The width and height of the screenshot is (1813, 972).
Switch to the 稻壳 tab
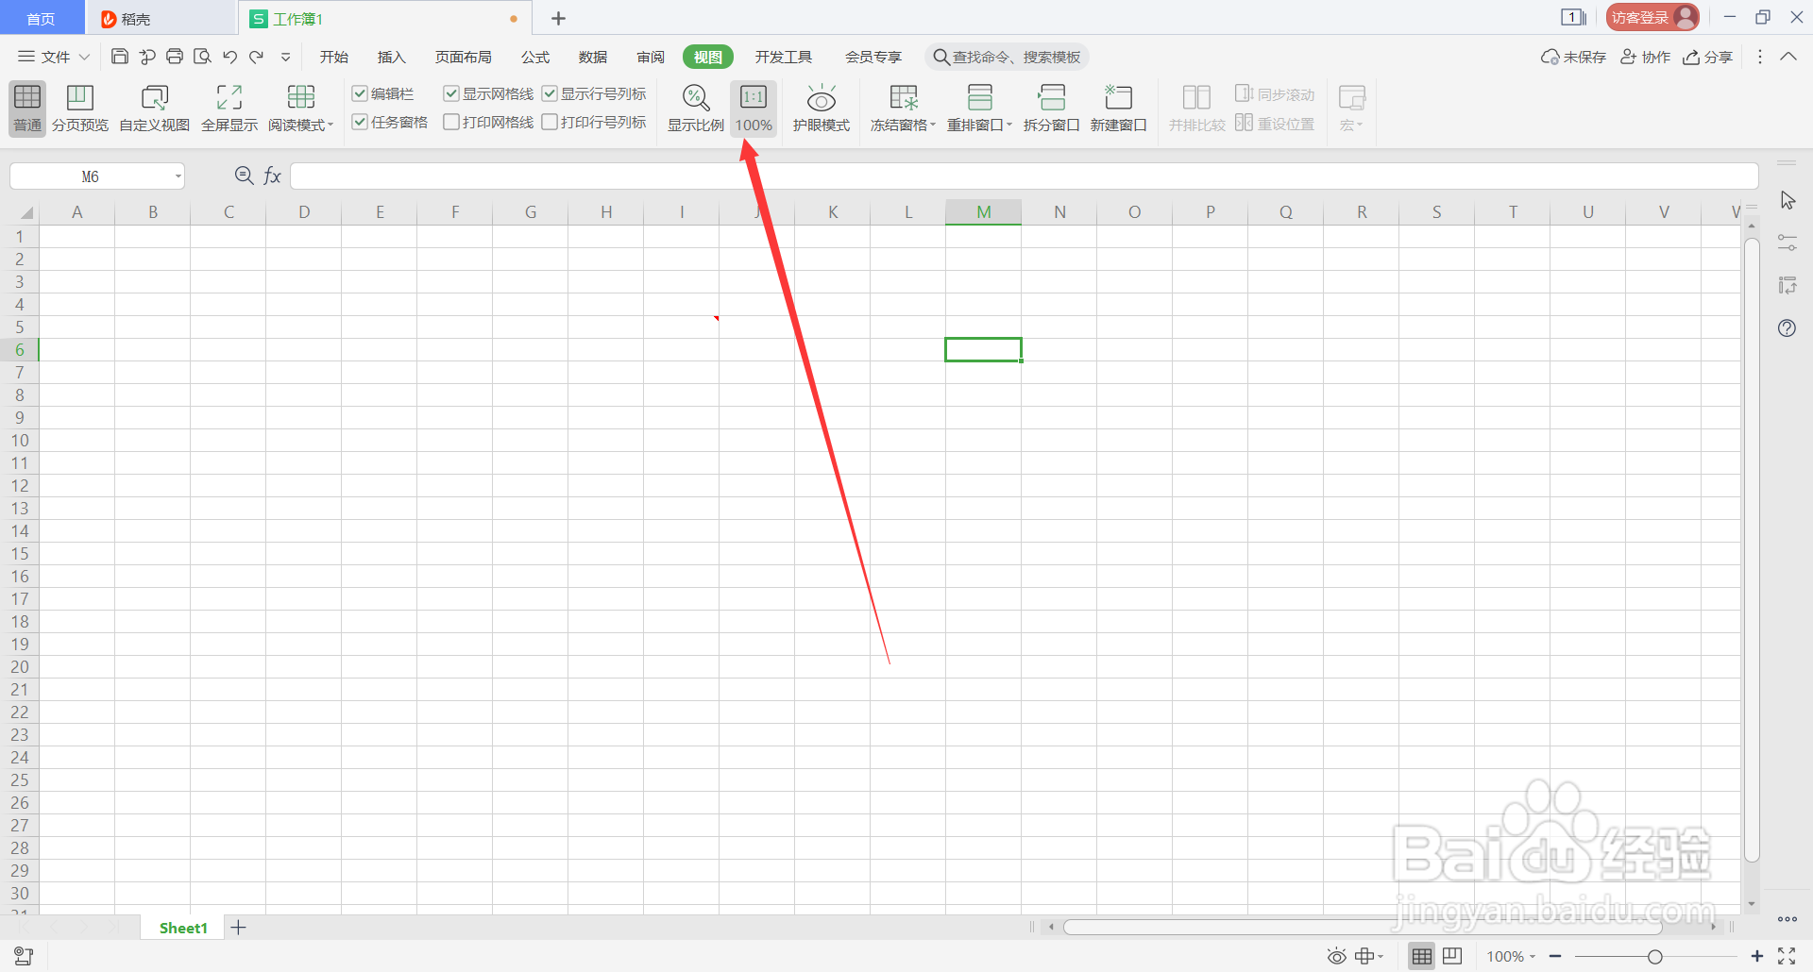coord(161,18)
